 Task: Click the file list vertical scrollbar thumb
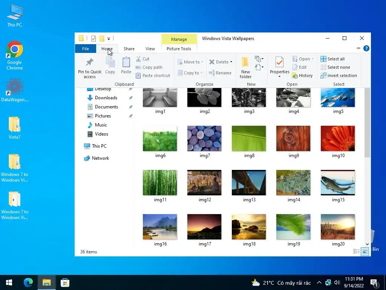[x=367, y=123]
